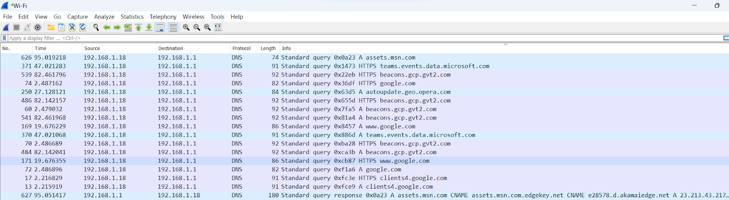Sort by the Length column header
Viewport: 729px width, 200px height.
[x=269, y=48]
